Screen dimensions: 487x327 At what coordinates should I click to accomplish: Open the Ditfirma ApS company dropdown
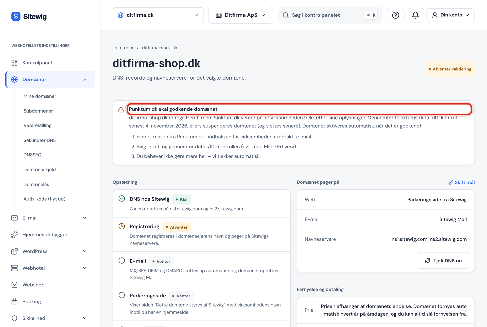(x=241, y=15)
